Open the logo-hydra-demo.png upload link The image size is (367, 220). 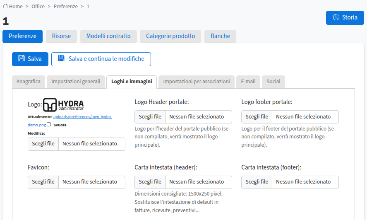coord(82,117)
